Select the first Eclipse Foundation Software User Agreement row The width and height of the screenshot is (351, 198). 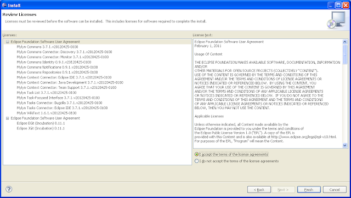45,42
